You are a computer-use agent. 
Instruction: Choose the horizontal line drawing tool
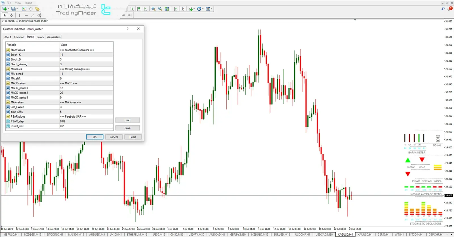click(x=26, y=15)
